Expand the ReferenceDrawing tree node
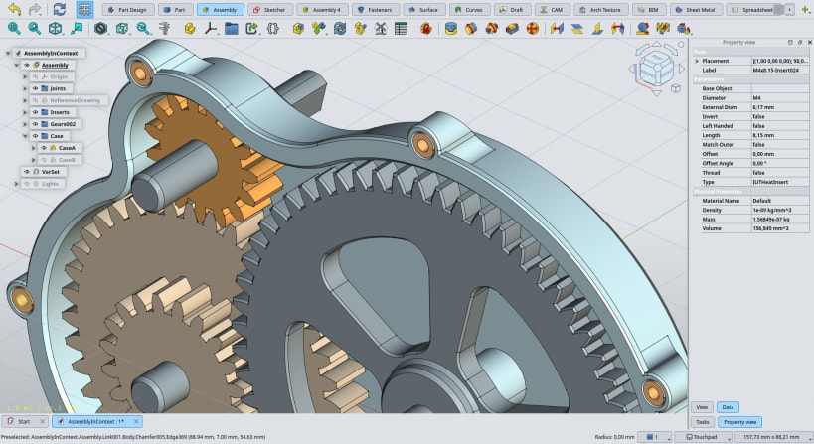 click(x=25, y=100)
